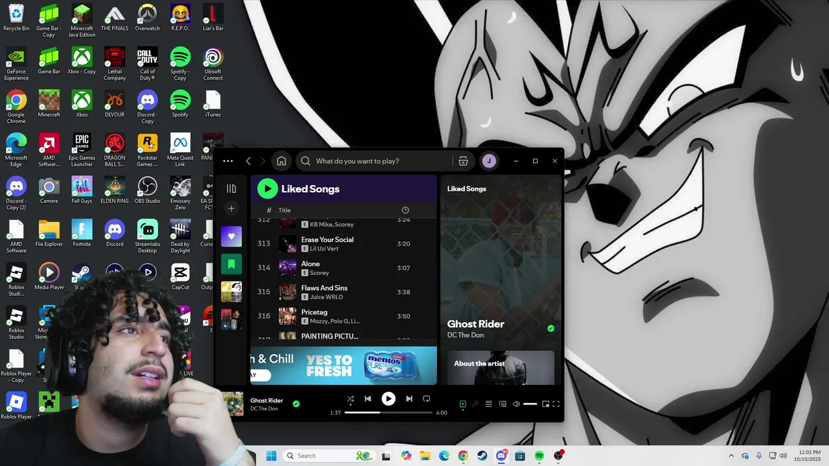Open Browse icon in search bar
829x466 pixels.
[x=463, y=161]
